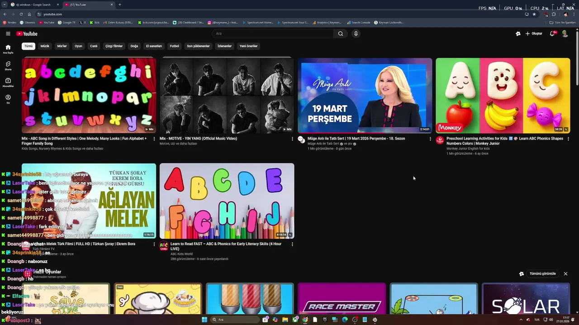
Task: Open the Search Console bookmark
Action: 358,22
